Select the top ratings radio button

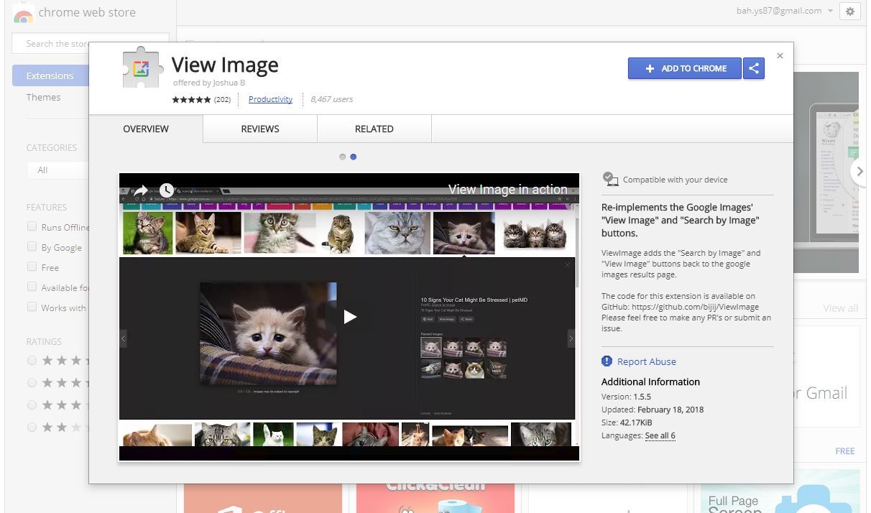pyautogui.click(x=32, y=360)
